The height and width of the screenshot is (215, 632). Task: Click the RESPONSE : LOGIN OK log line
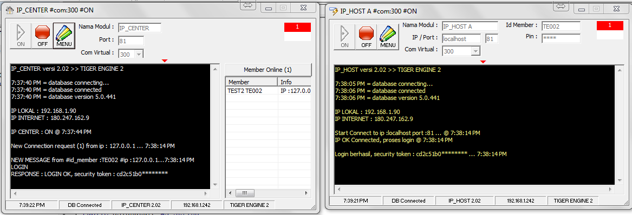point(89,173)
